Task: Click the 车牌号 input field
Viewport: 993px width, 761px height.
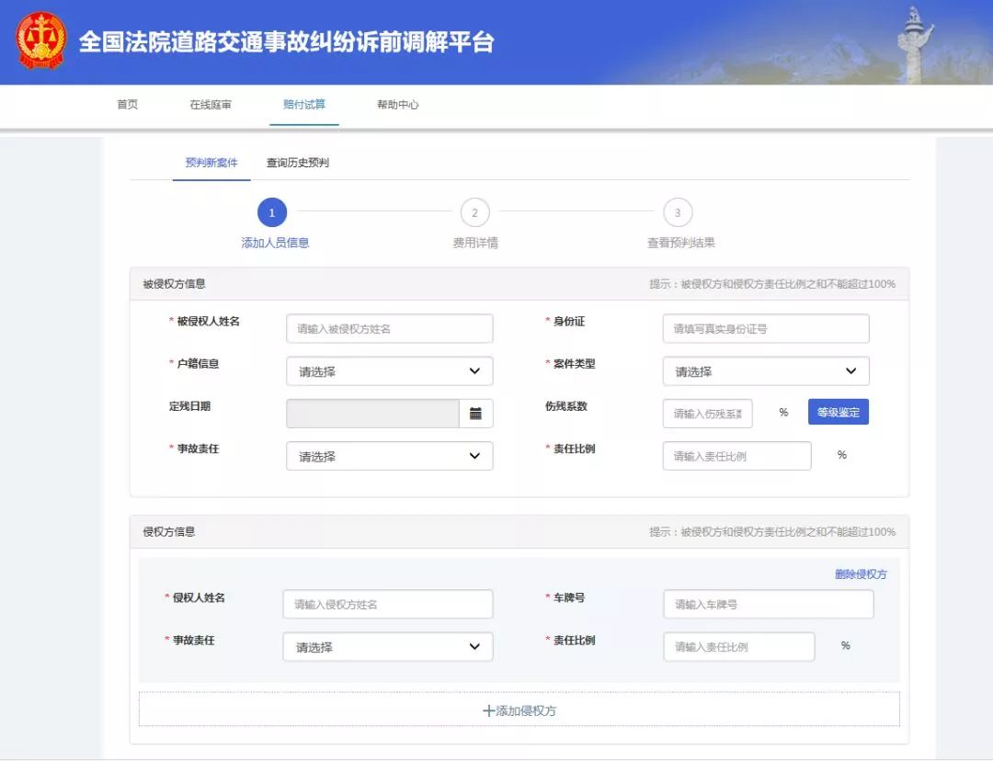Action: coord(768,604)
